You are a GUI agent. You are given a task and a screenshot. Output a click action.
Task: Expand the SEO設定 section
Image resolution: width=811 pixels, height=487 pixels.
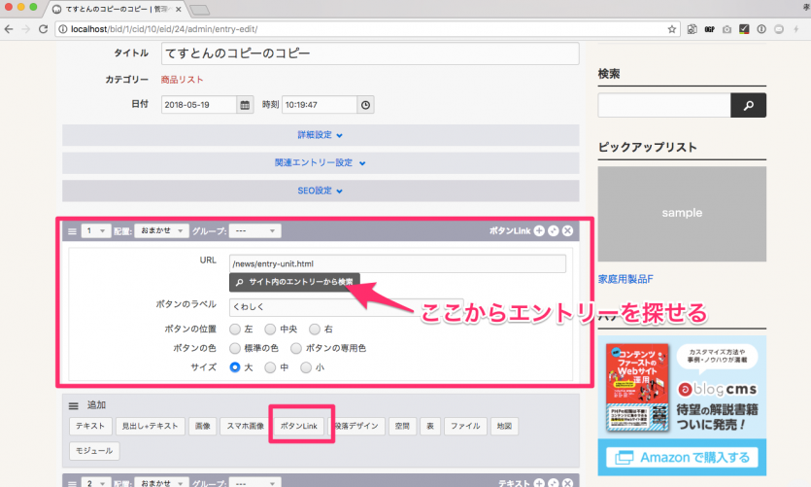(320, 191)
